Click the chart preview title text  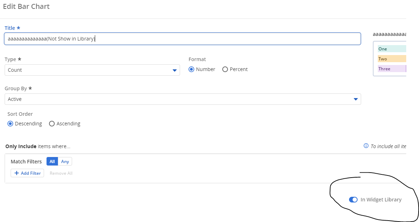(389, 34)
